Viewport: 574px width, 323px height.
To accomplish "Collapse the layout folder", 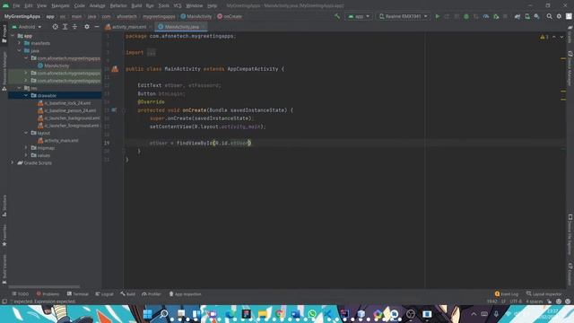I will (26, 133).
